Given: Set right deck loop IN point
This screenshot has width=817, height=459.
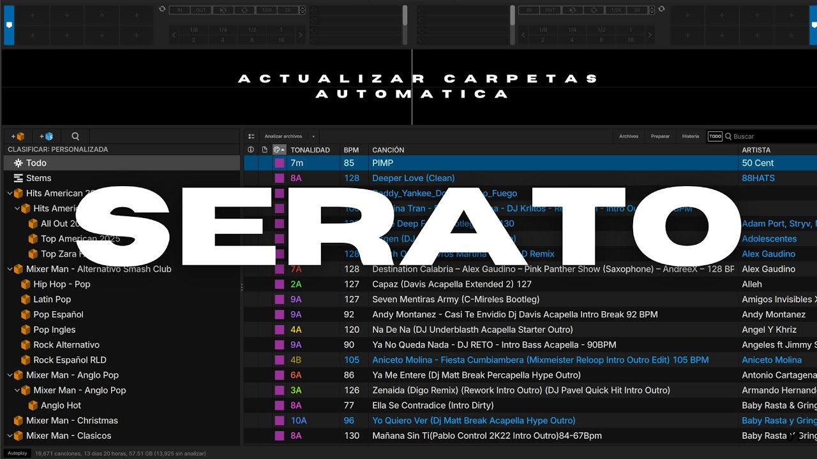Looking at the screenshot, I should pyautogui.click(x=528, y=10).
